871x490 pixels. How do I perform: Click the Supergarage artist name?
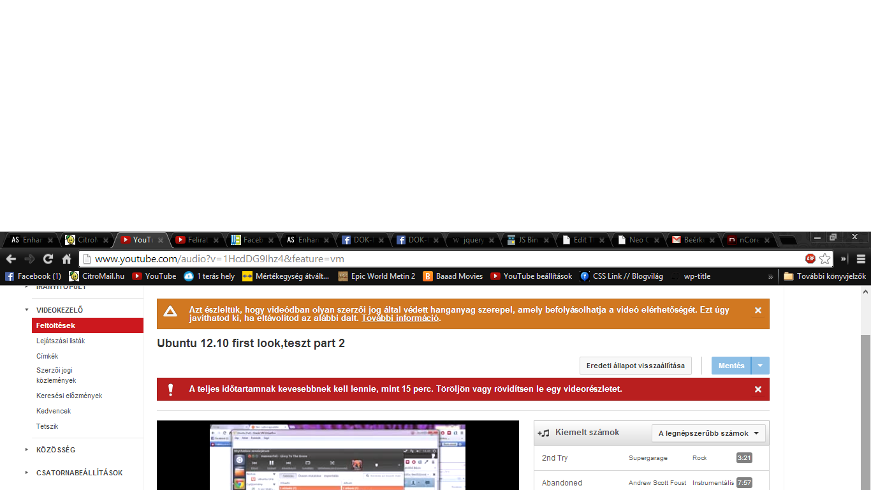tap(648, 458)
